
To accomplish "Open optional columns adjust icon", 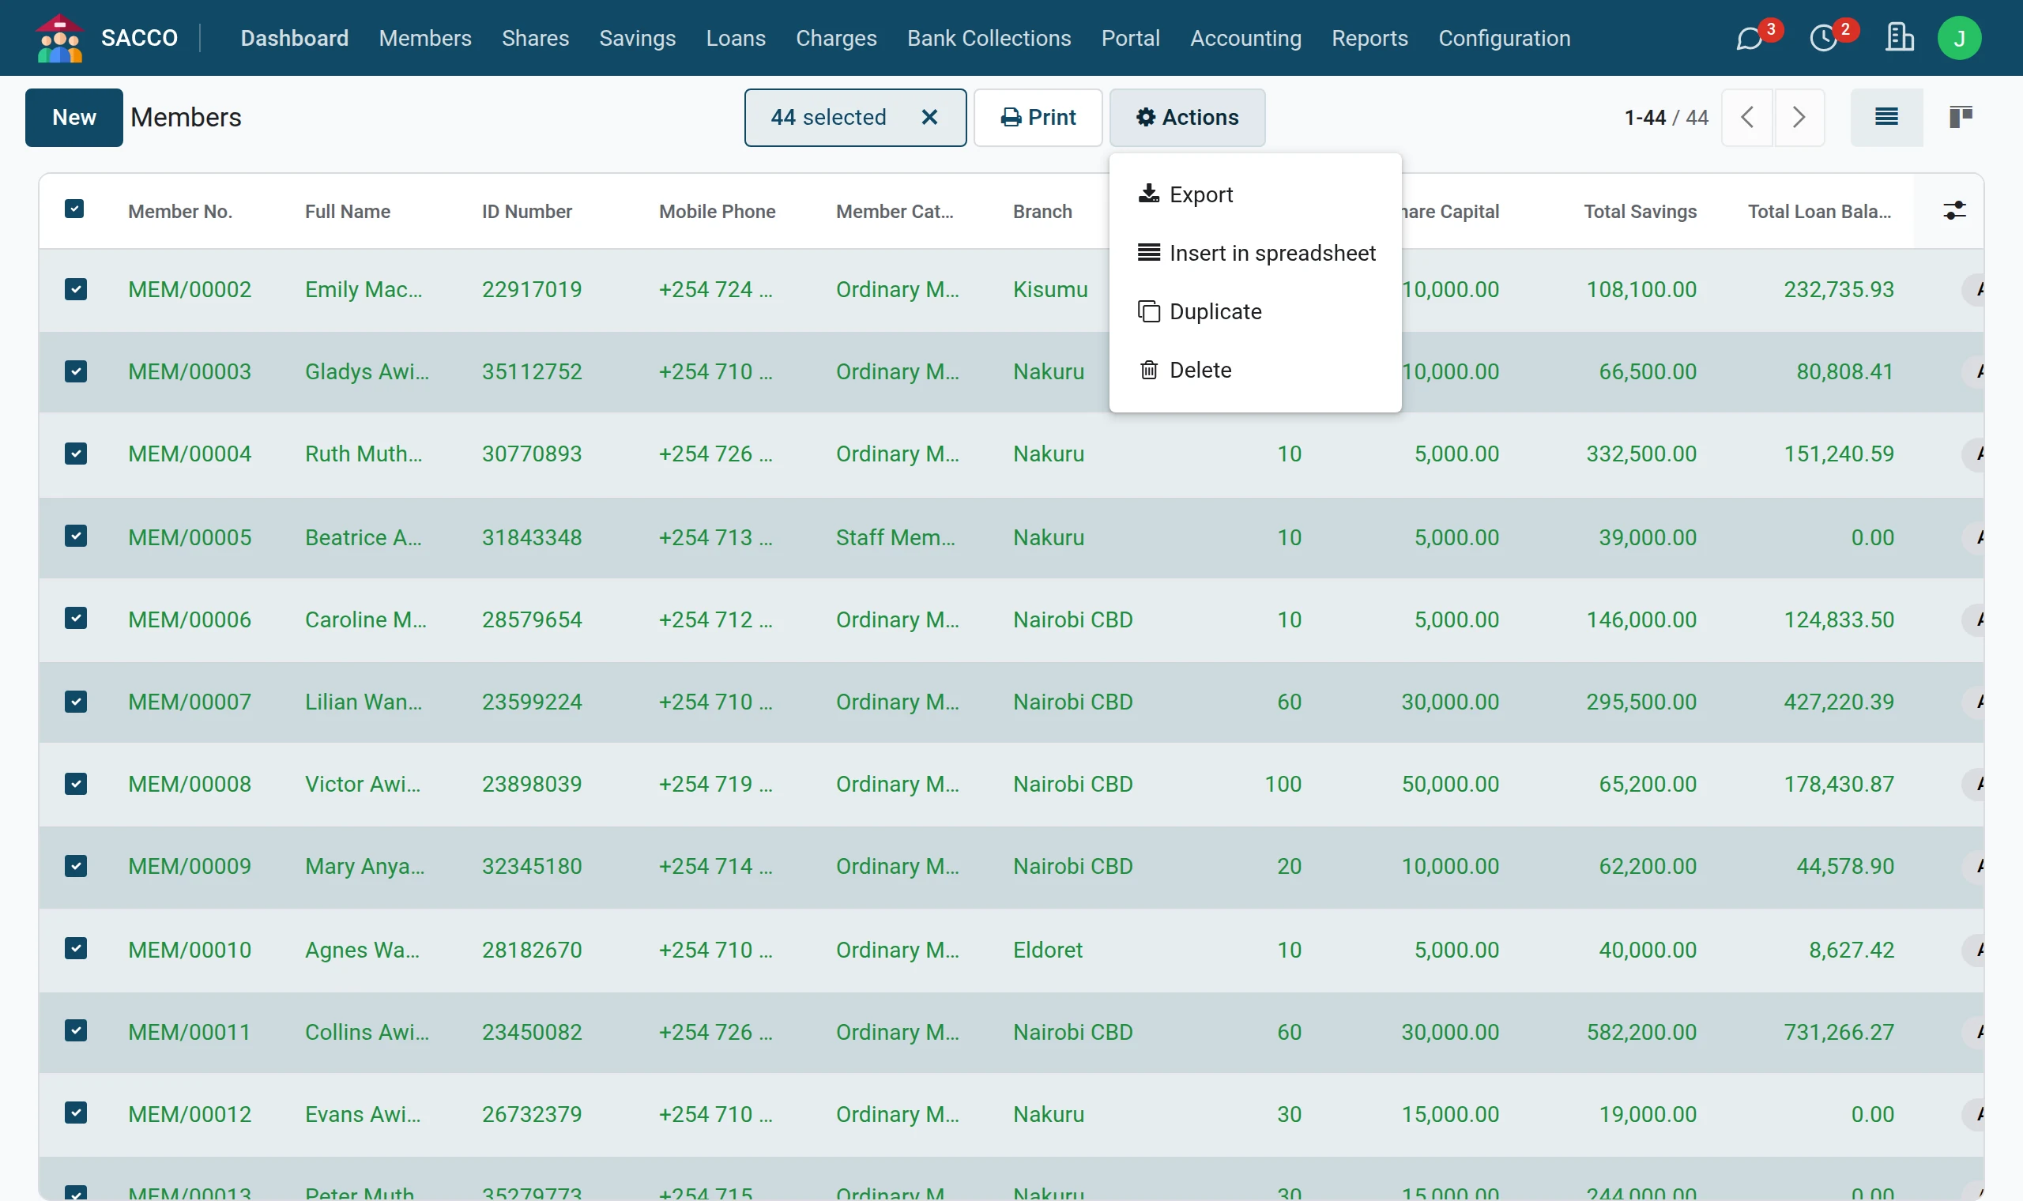I will [x=1954, y=211].
